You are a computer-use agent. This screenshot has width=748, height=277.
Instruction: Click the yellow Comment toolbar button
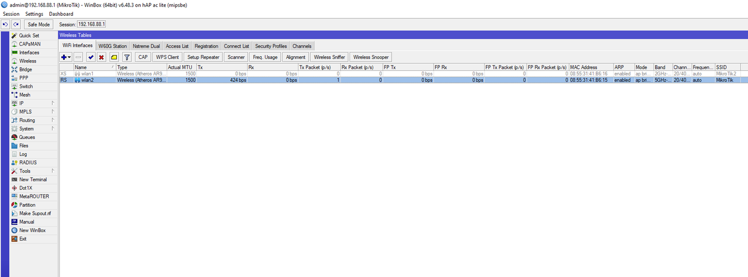(114, 57)
